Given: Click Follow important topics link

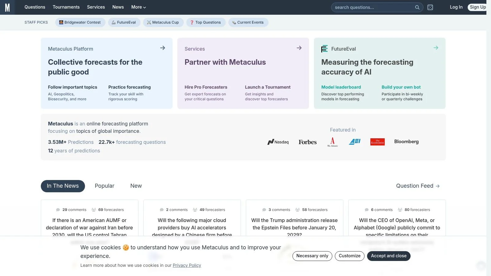Looking at the screenshot, I should (72, 87).
